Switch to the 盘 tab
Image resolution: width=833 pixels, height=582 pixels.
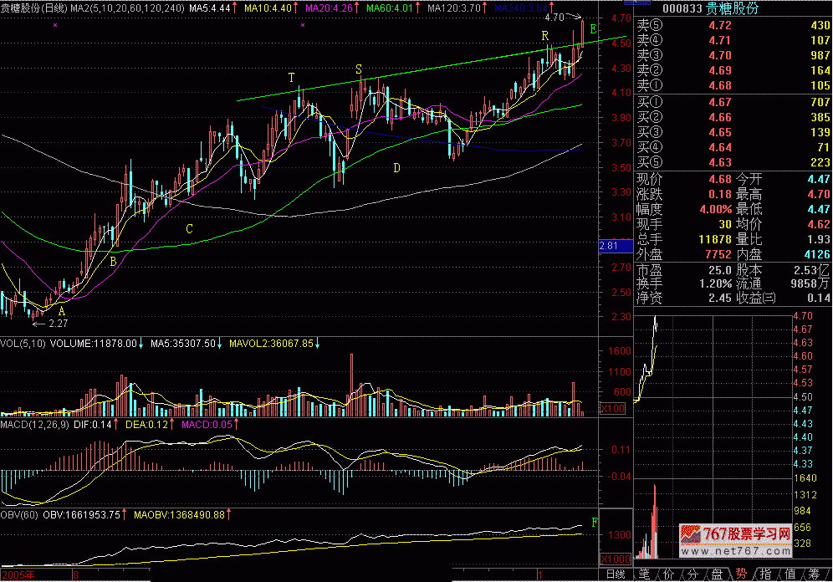pos(717,574)
